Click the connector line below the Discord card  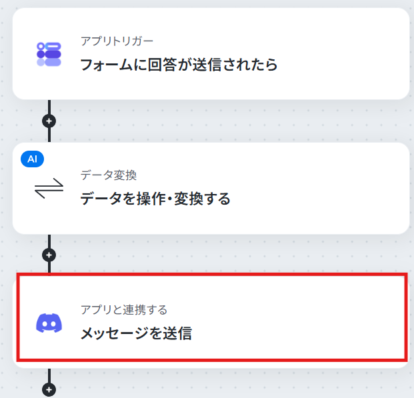pos(49,375)
